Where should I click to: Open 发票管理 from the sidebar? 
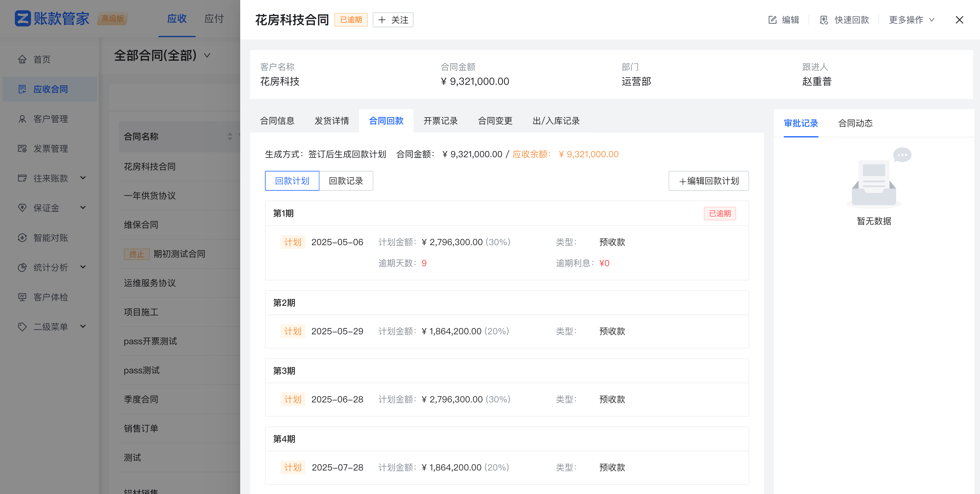pyautogui.click(x=22, y=149)
